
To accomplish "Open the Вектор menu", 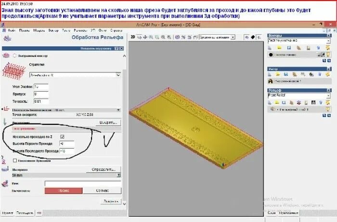I will (53, 30).
